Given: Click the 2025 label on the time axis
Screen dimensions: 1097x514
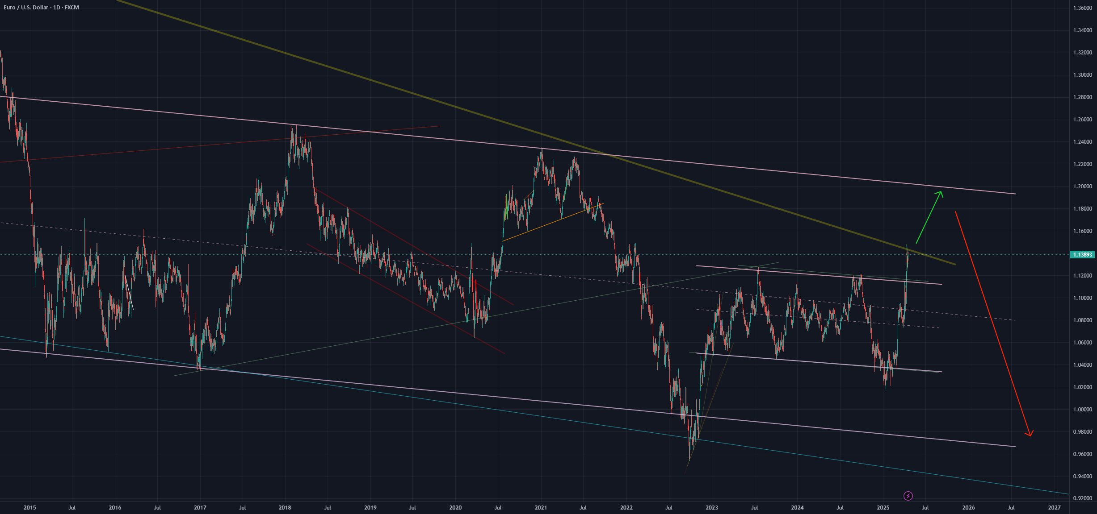Looking at the screenshot, I should click(x=883, y=508).
